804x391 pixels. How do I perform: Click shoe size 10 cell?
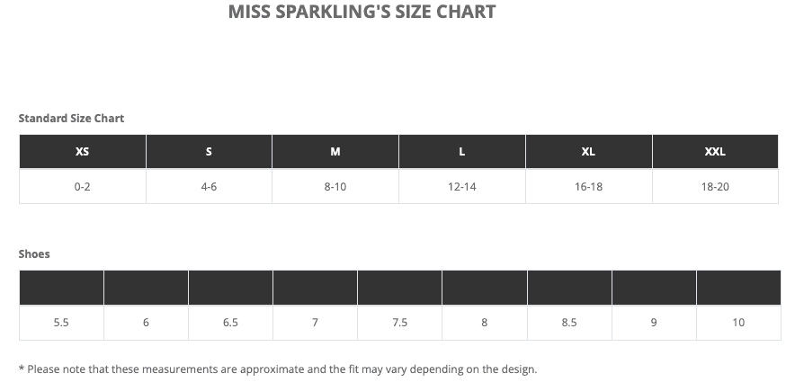click(738, 323)
